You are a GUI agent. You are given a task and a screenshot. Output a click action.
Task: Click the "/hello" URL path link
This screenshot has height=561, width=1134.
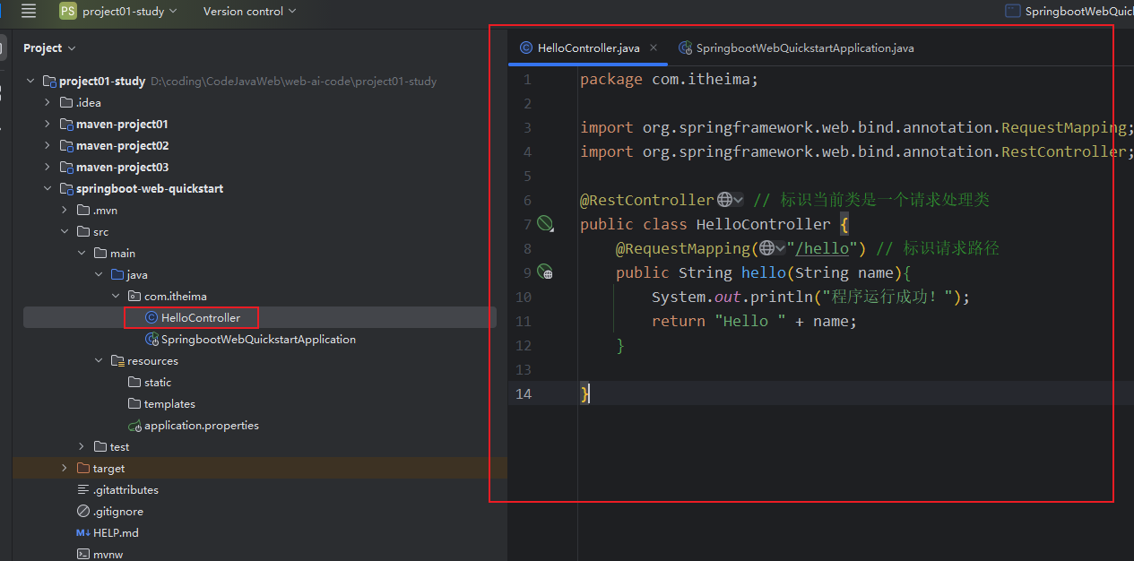coord(822,248)
